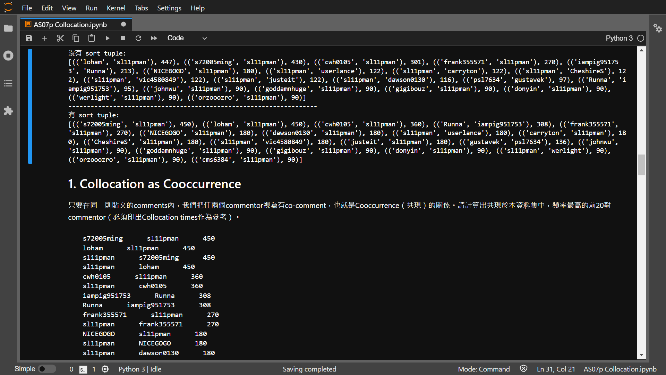Run the selected cell
The image size is (666, 375).
(107, 38)
